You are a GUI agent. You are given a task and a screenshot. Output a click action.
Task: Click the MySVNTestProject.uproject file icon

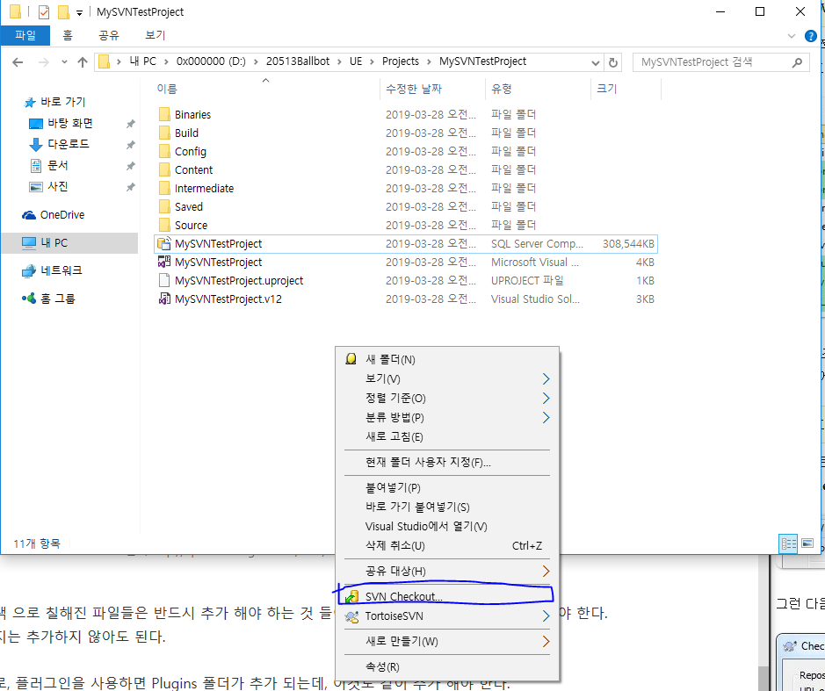coord(164,280)
